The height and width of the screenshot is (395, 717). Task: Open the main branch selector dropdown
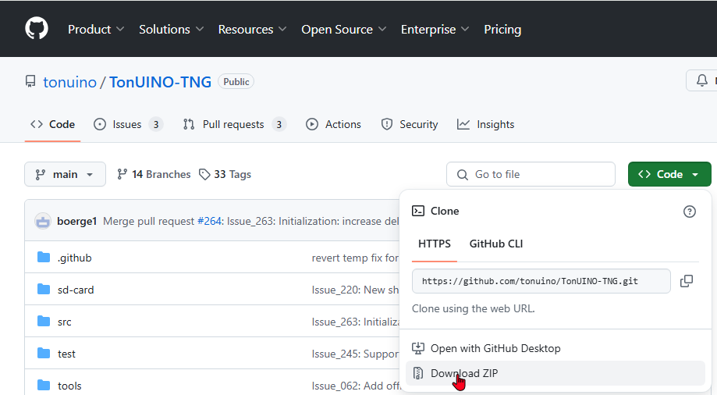[x=65, y=174]
